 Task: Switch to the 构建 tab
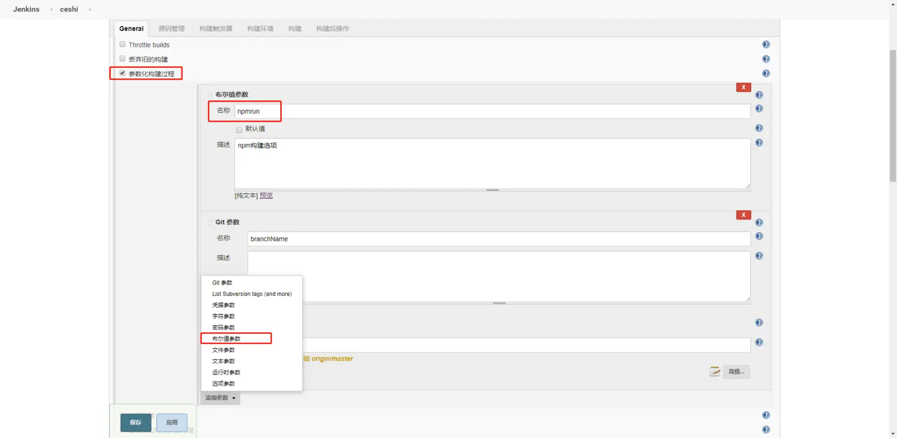(x=295, y=29)
